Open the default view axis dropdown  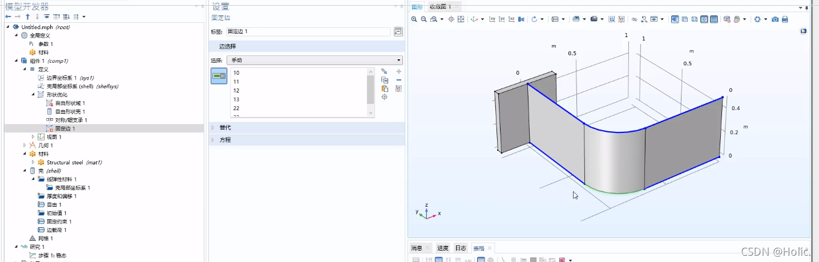coord(482,19)
